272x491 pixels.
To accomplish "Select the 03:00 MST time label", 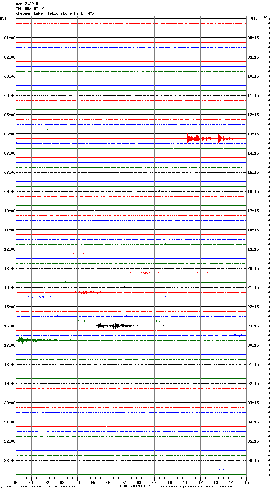I will 10,76.
